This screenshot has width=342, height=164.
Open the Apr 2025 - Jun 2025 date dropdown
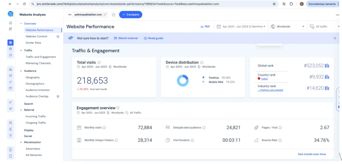tap(241, 27)
